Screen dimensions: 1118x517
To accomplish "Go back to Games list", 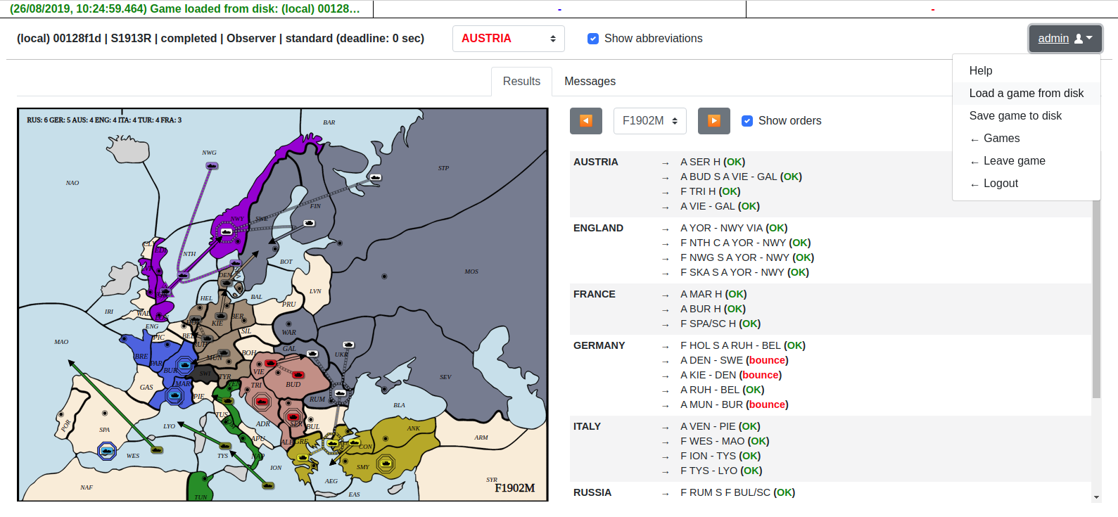I will 1001,139.
